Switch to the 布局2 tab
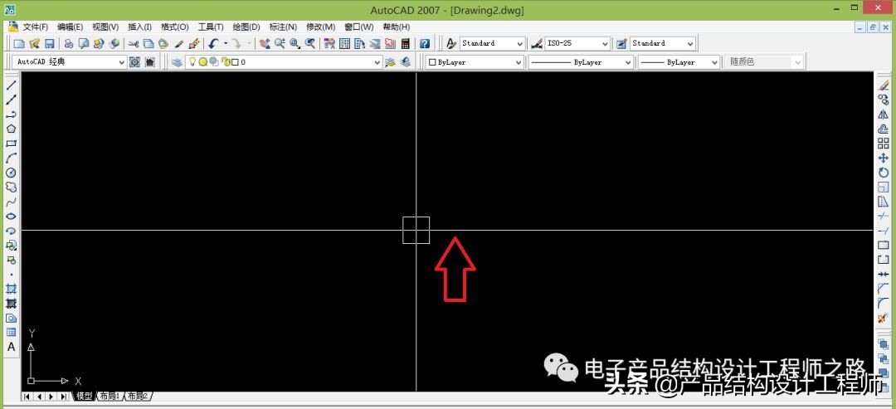 point(137,396)
